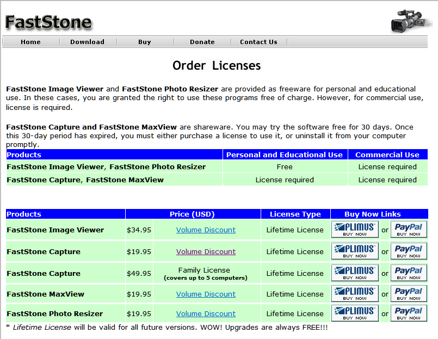The height and width of the screenshot is (339, 438).
Task: Click the License Type column header
Action: coord(295,214)
